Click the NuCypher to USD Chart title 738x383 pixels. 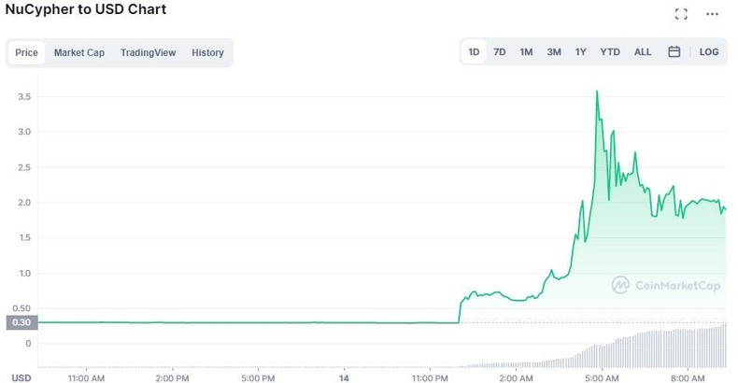(86, 9)
